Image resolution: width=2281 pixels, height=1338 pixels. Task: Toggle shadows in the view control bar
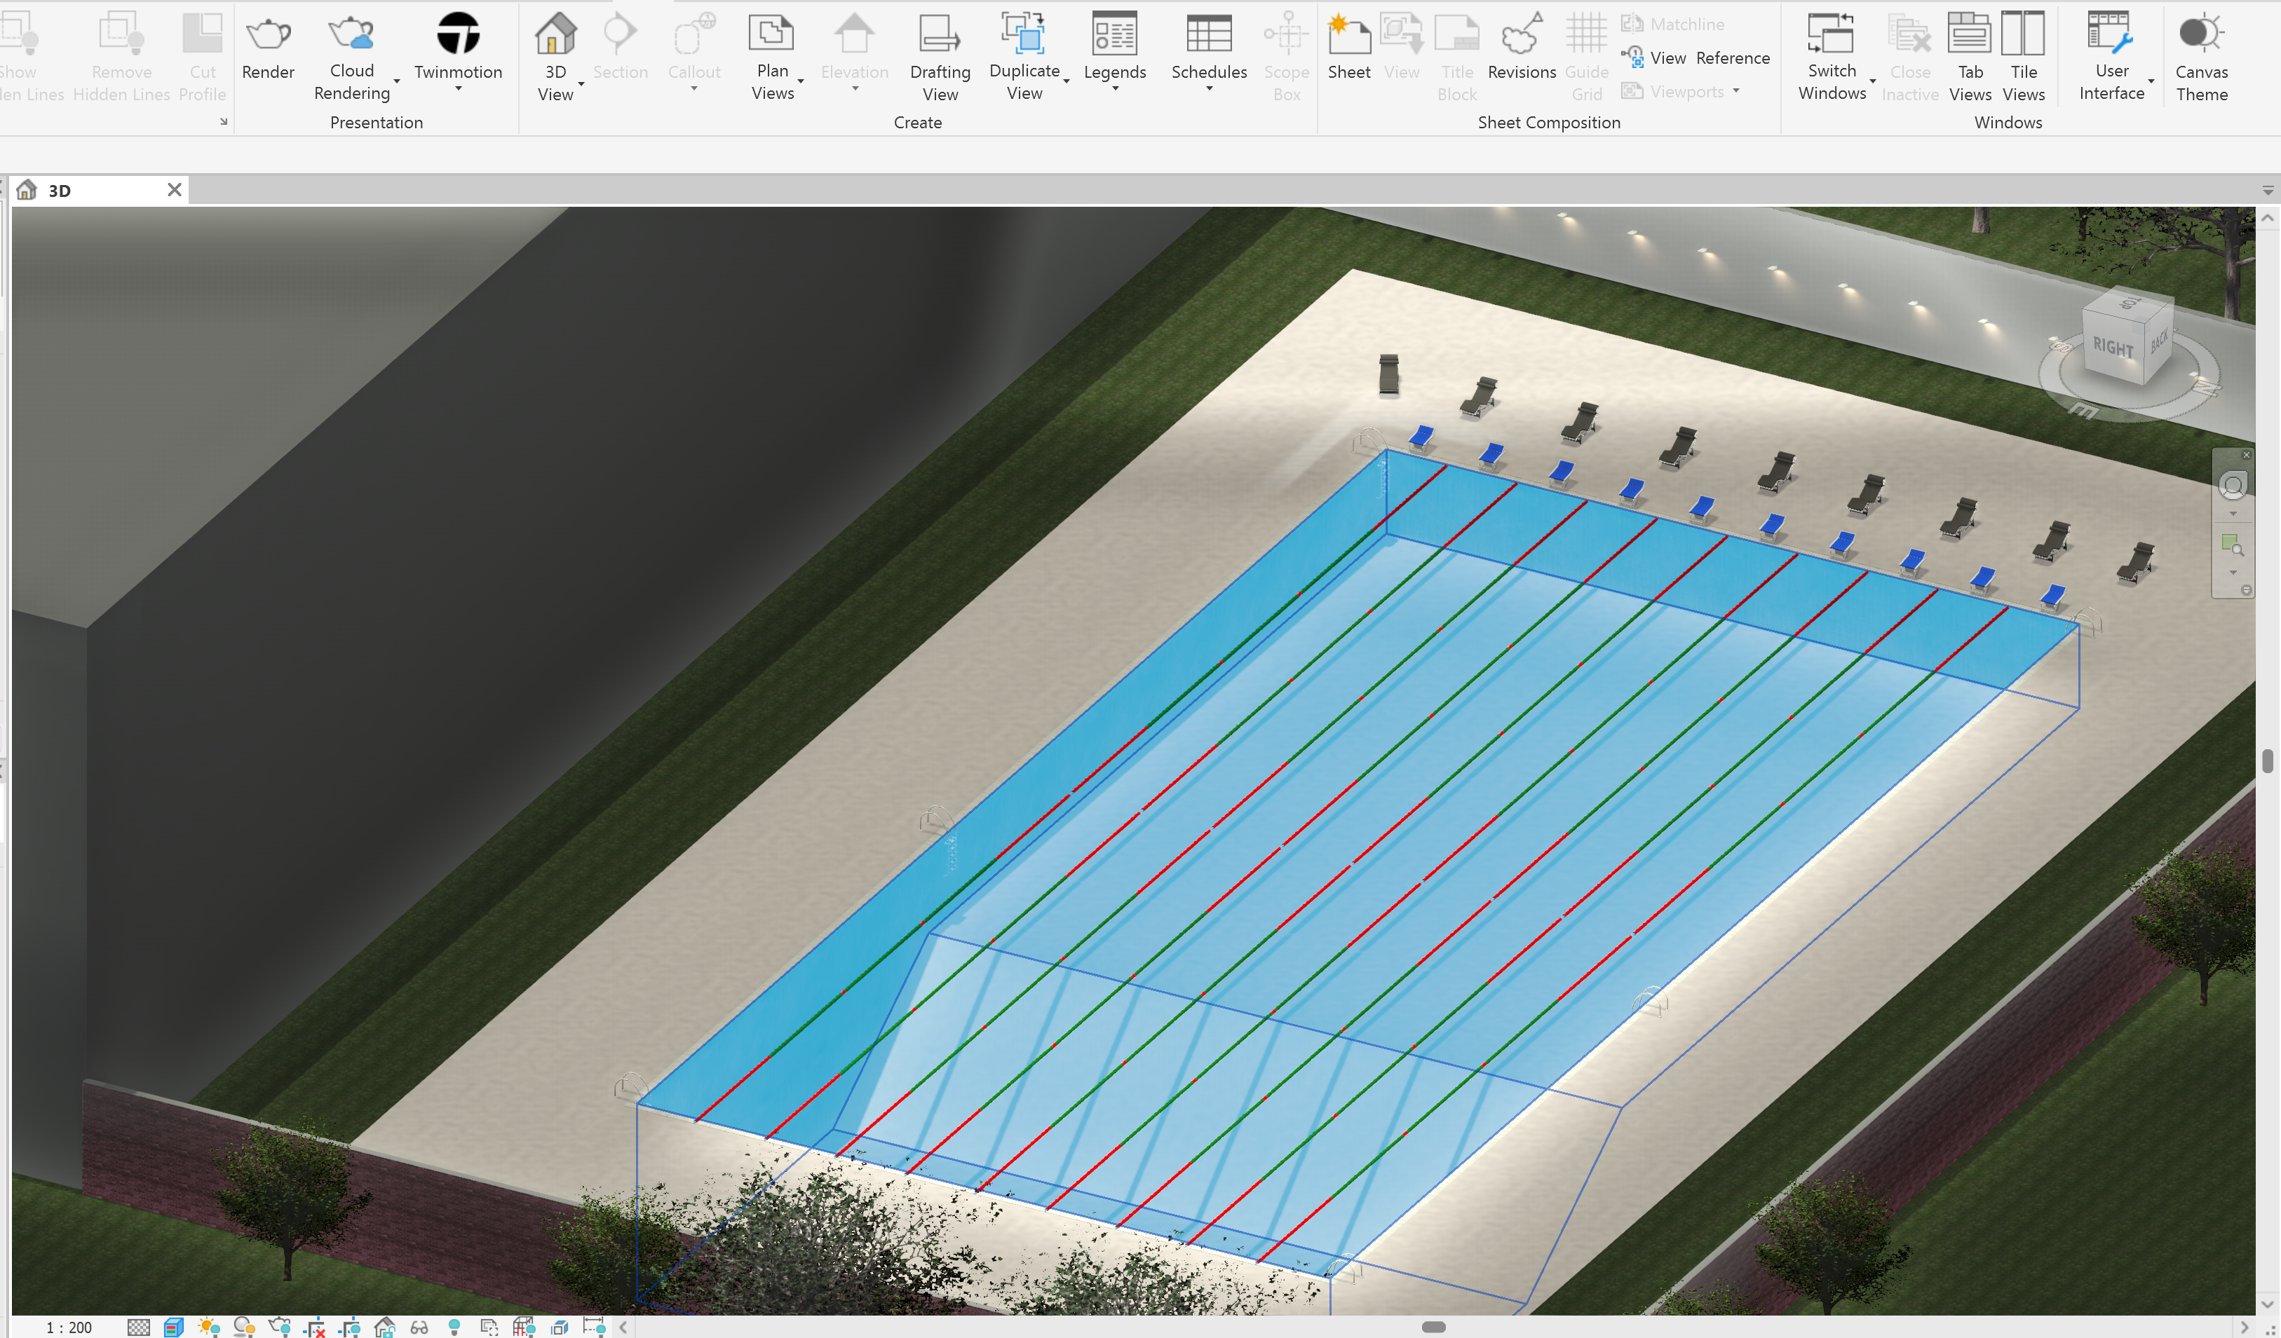coord(243,1326)
